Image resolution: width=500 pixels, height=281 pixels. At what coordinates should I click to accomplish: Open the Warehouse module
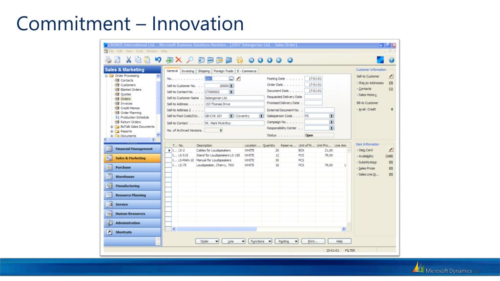(x=132, y=177)
